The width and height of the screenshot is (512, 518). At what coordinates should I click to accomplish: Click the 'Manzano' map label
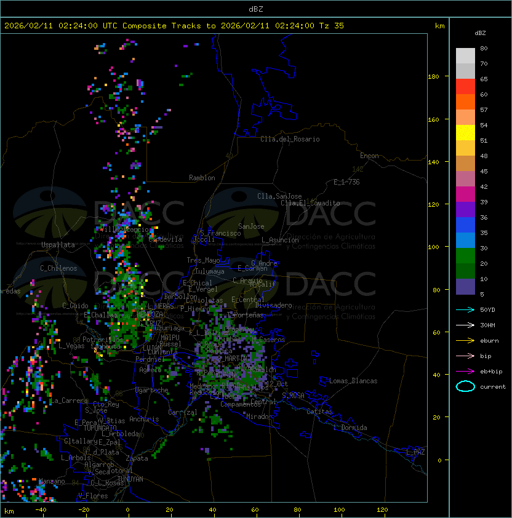coord(52,481)
